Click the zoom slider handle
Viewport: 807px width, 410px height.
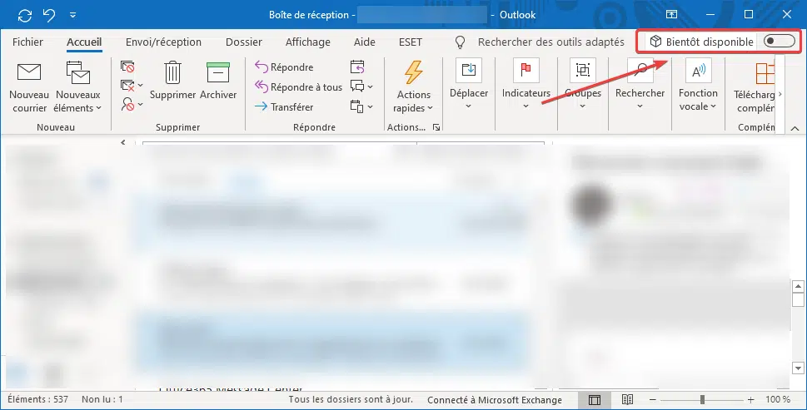tap(702, 400)
